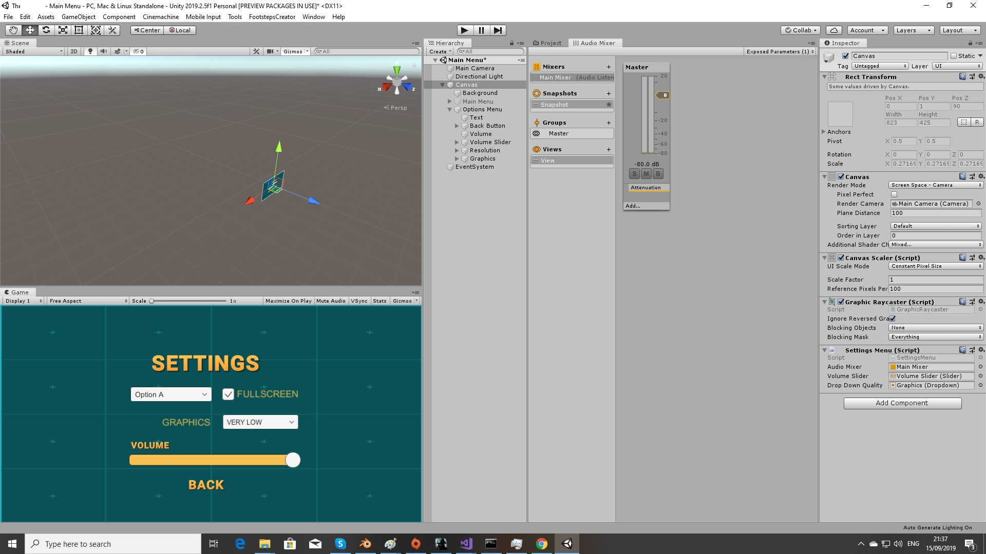The image size is (986, 554).
Task: Open the Graphics quality dropdown in Game view
Action: click(x=260, y=422)
